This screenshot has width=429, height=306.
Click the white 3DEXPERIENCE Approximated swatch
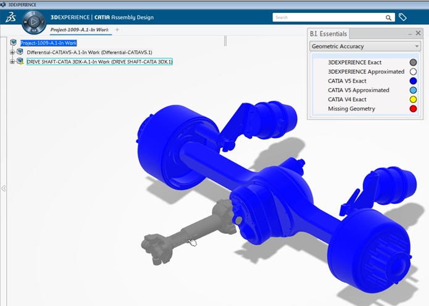(413, 72)
